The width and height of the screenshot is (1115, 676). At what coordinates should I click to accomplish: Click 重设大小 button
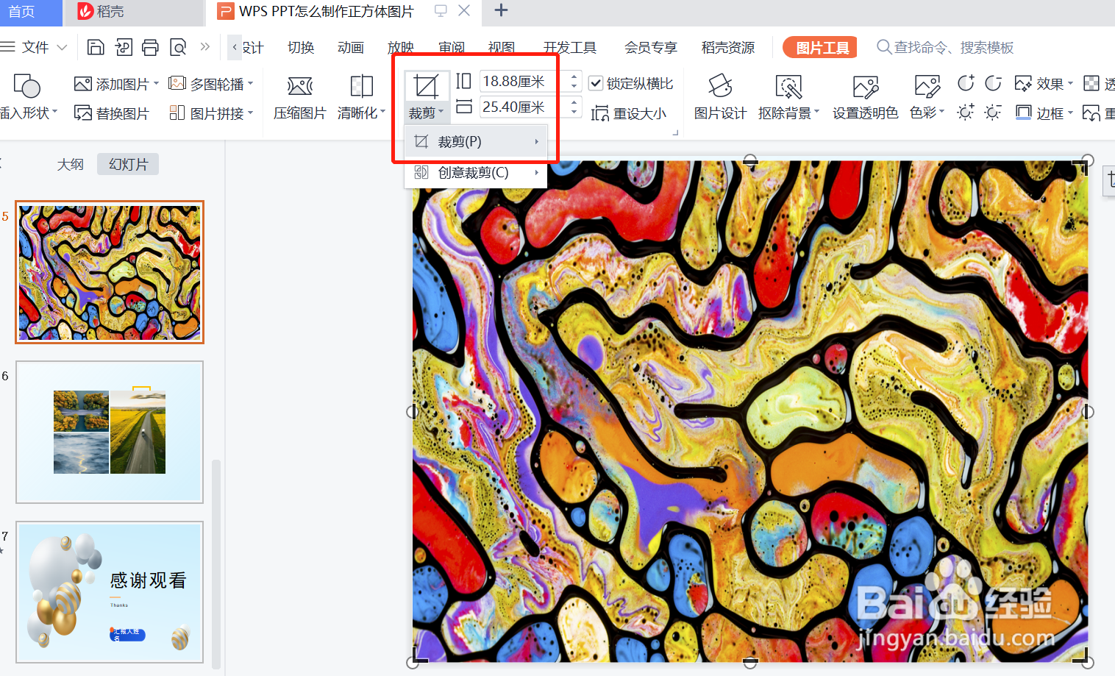click(629, 113)
